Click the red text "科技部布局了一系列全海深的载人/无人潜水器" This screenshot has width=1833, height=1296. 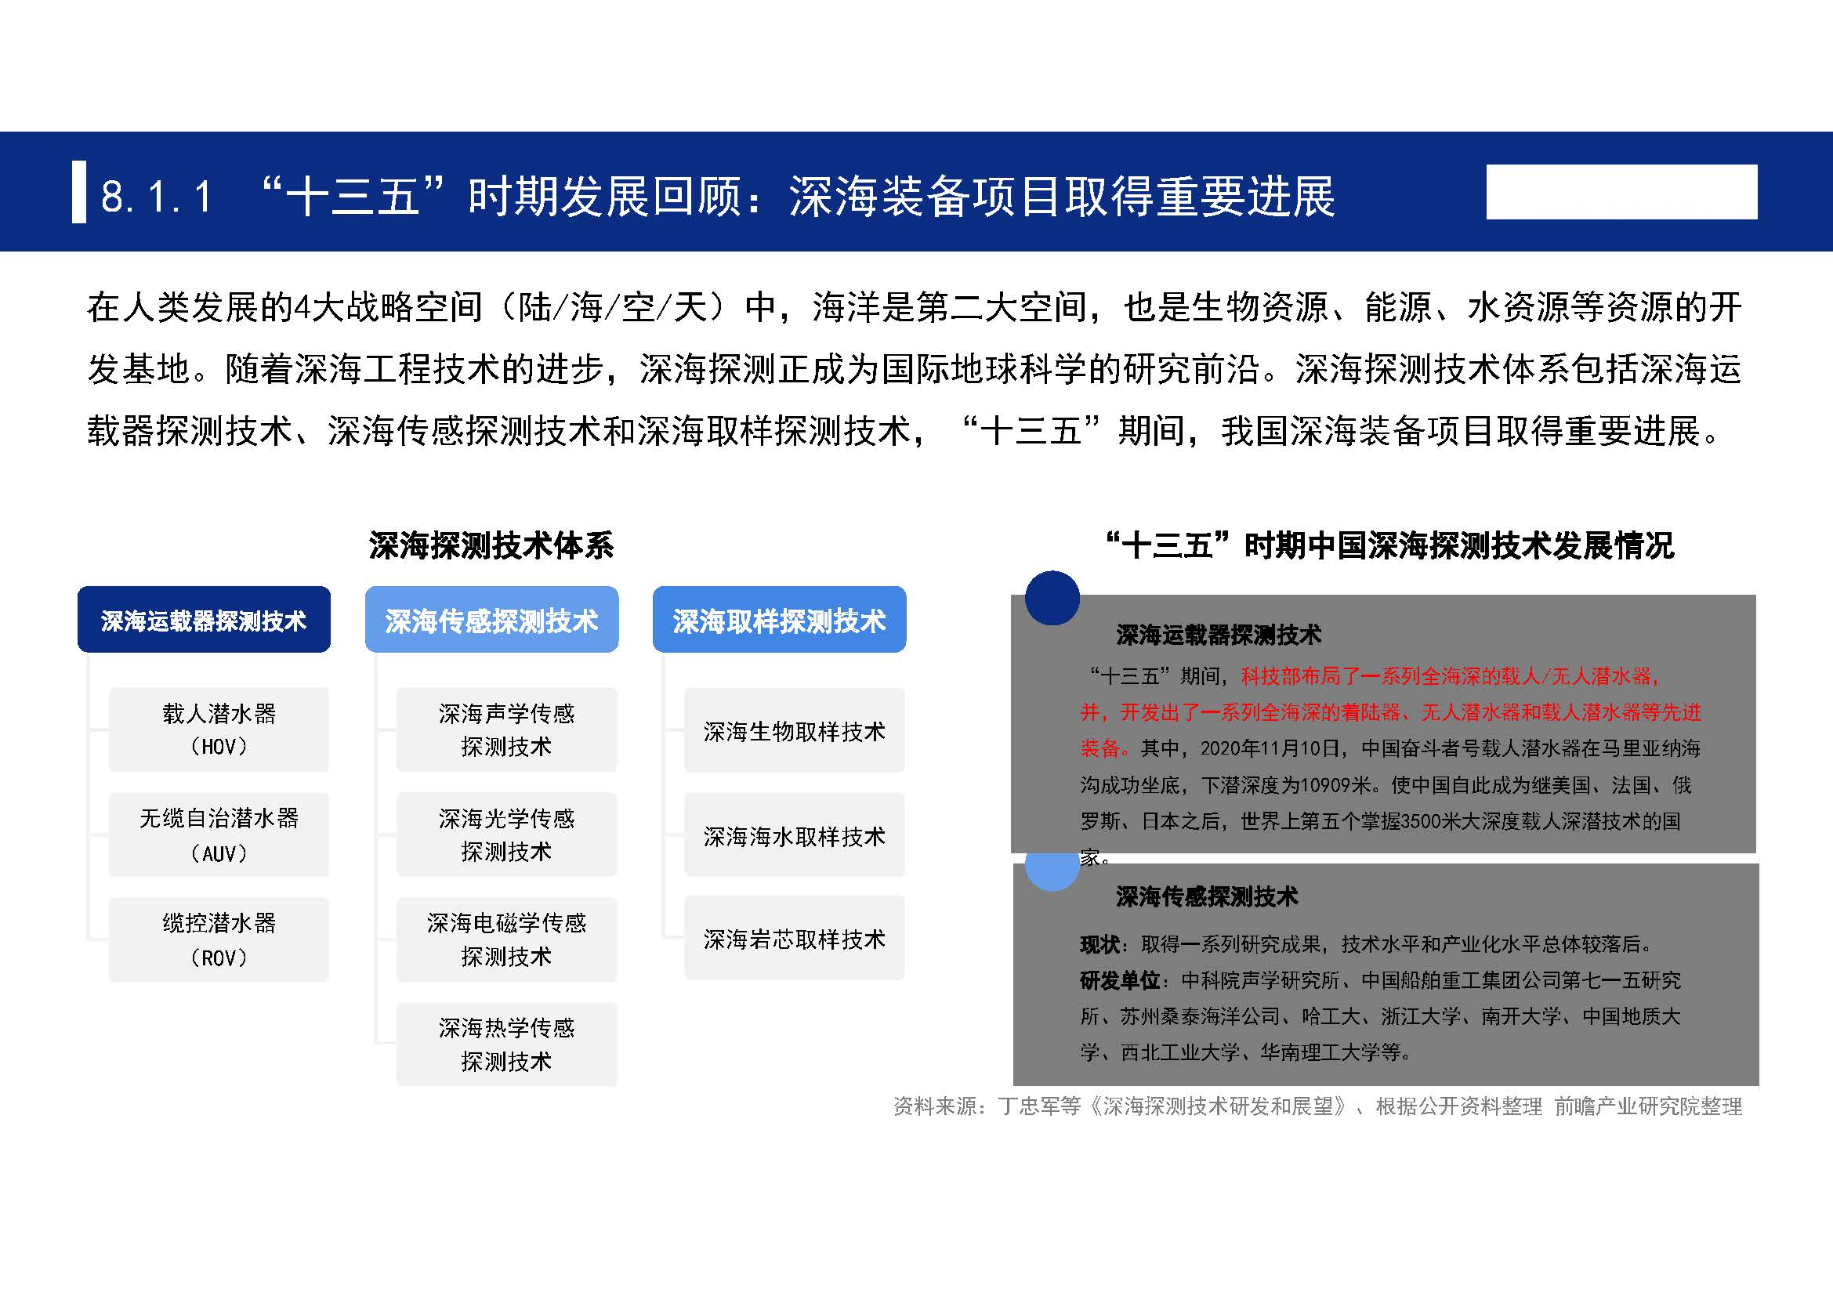tap(1450, 676)
